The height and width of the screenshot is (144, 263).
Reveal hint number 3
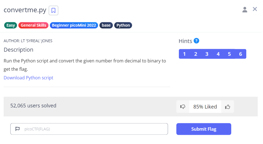(x=207, y=54)
